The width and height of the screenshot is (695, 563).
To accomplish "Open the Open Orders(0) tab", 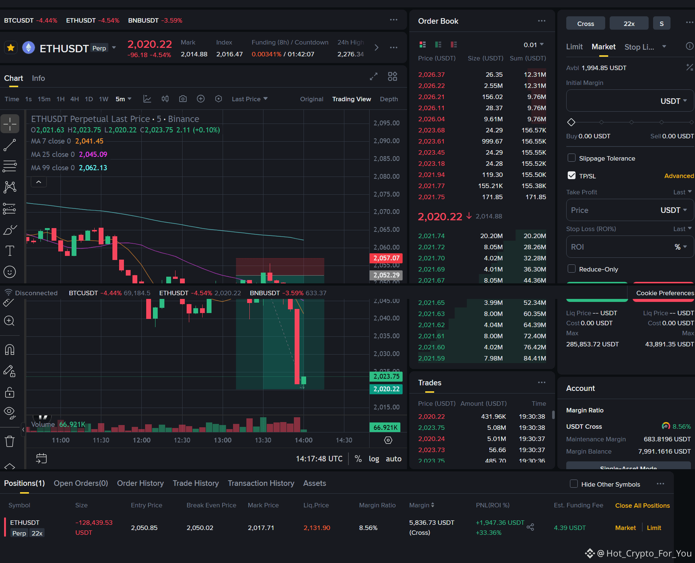I will point(81,483).
